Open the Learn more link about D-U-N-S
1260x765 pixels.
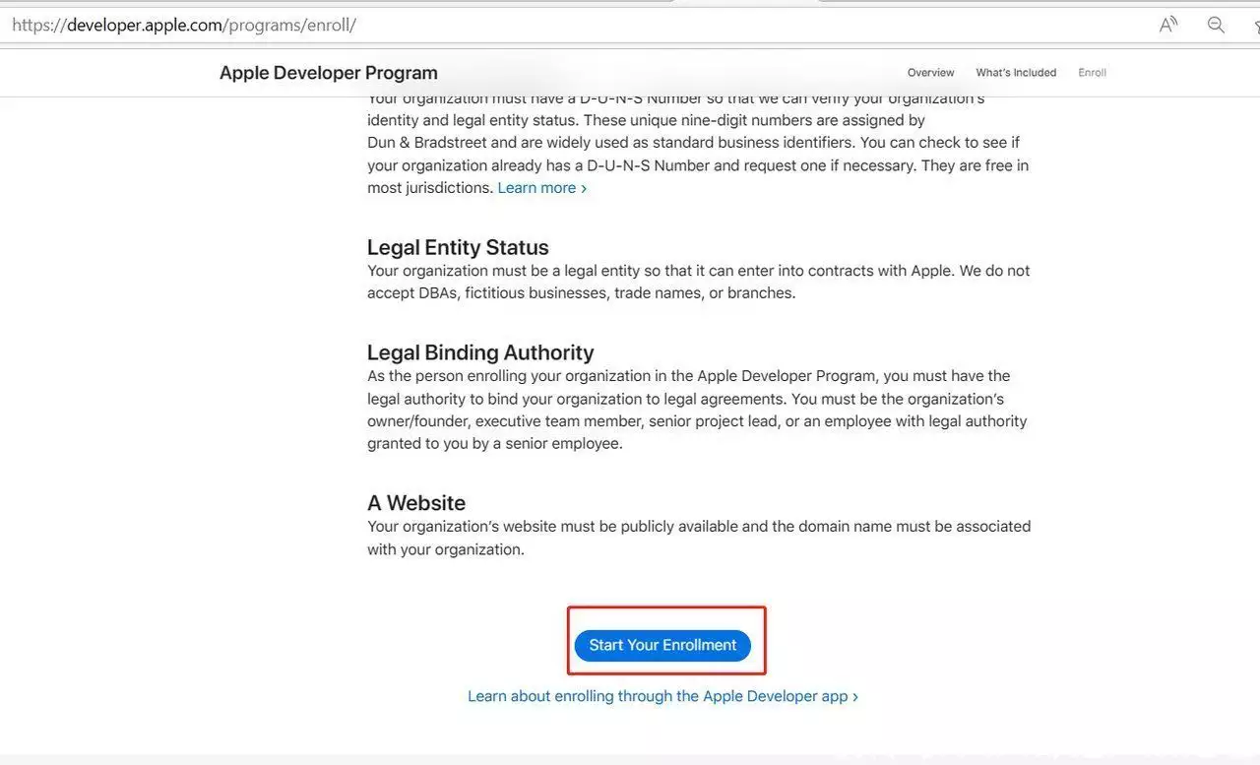point(542,188)
